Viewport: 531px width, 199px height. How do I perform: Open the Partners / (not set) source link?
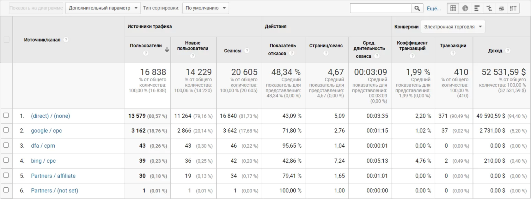point(54,190)
